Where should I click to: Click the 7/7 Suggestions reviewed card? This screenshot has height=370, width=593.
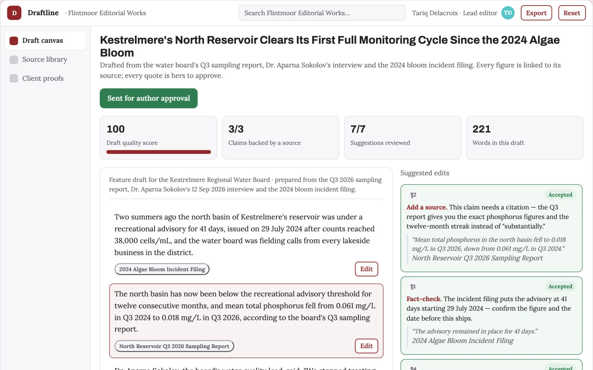coord(402,138)
